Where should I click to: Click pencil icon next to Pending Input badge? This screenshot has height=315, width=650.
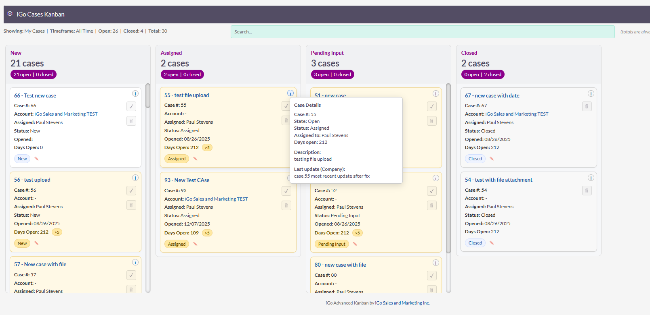coord(355,244)
